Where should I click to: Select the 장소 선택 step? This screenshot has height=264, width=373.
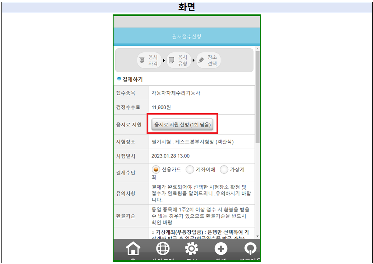coord(208,60)
